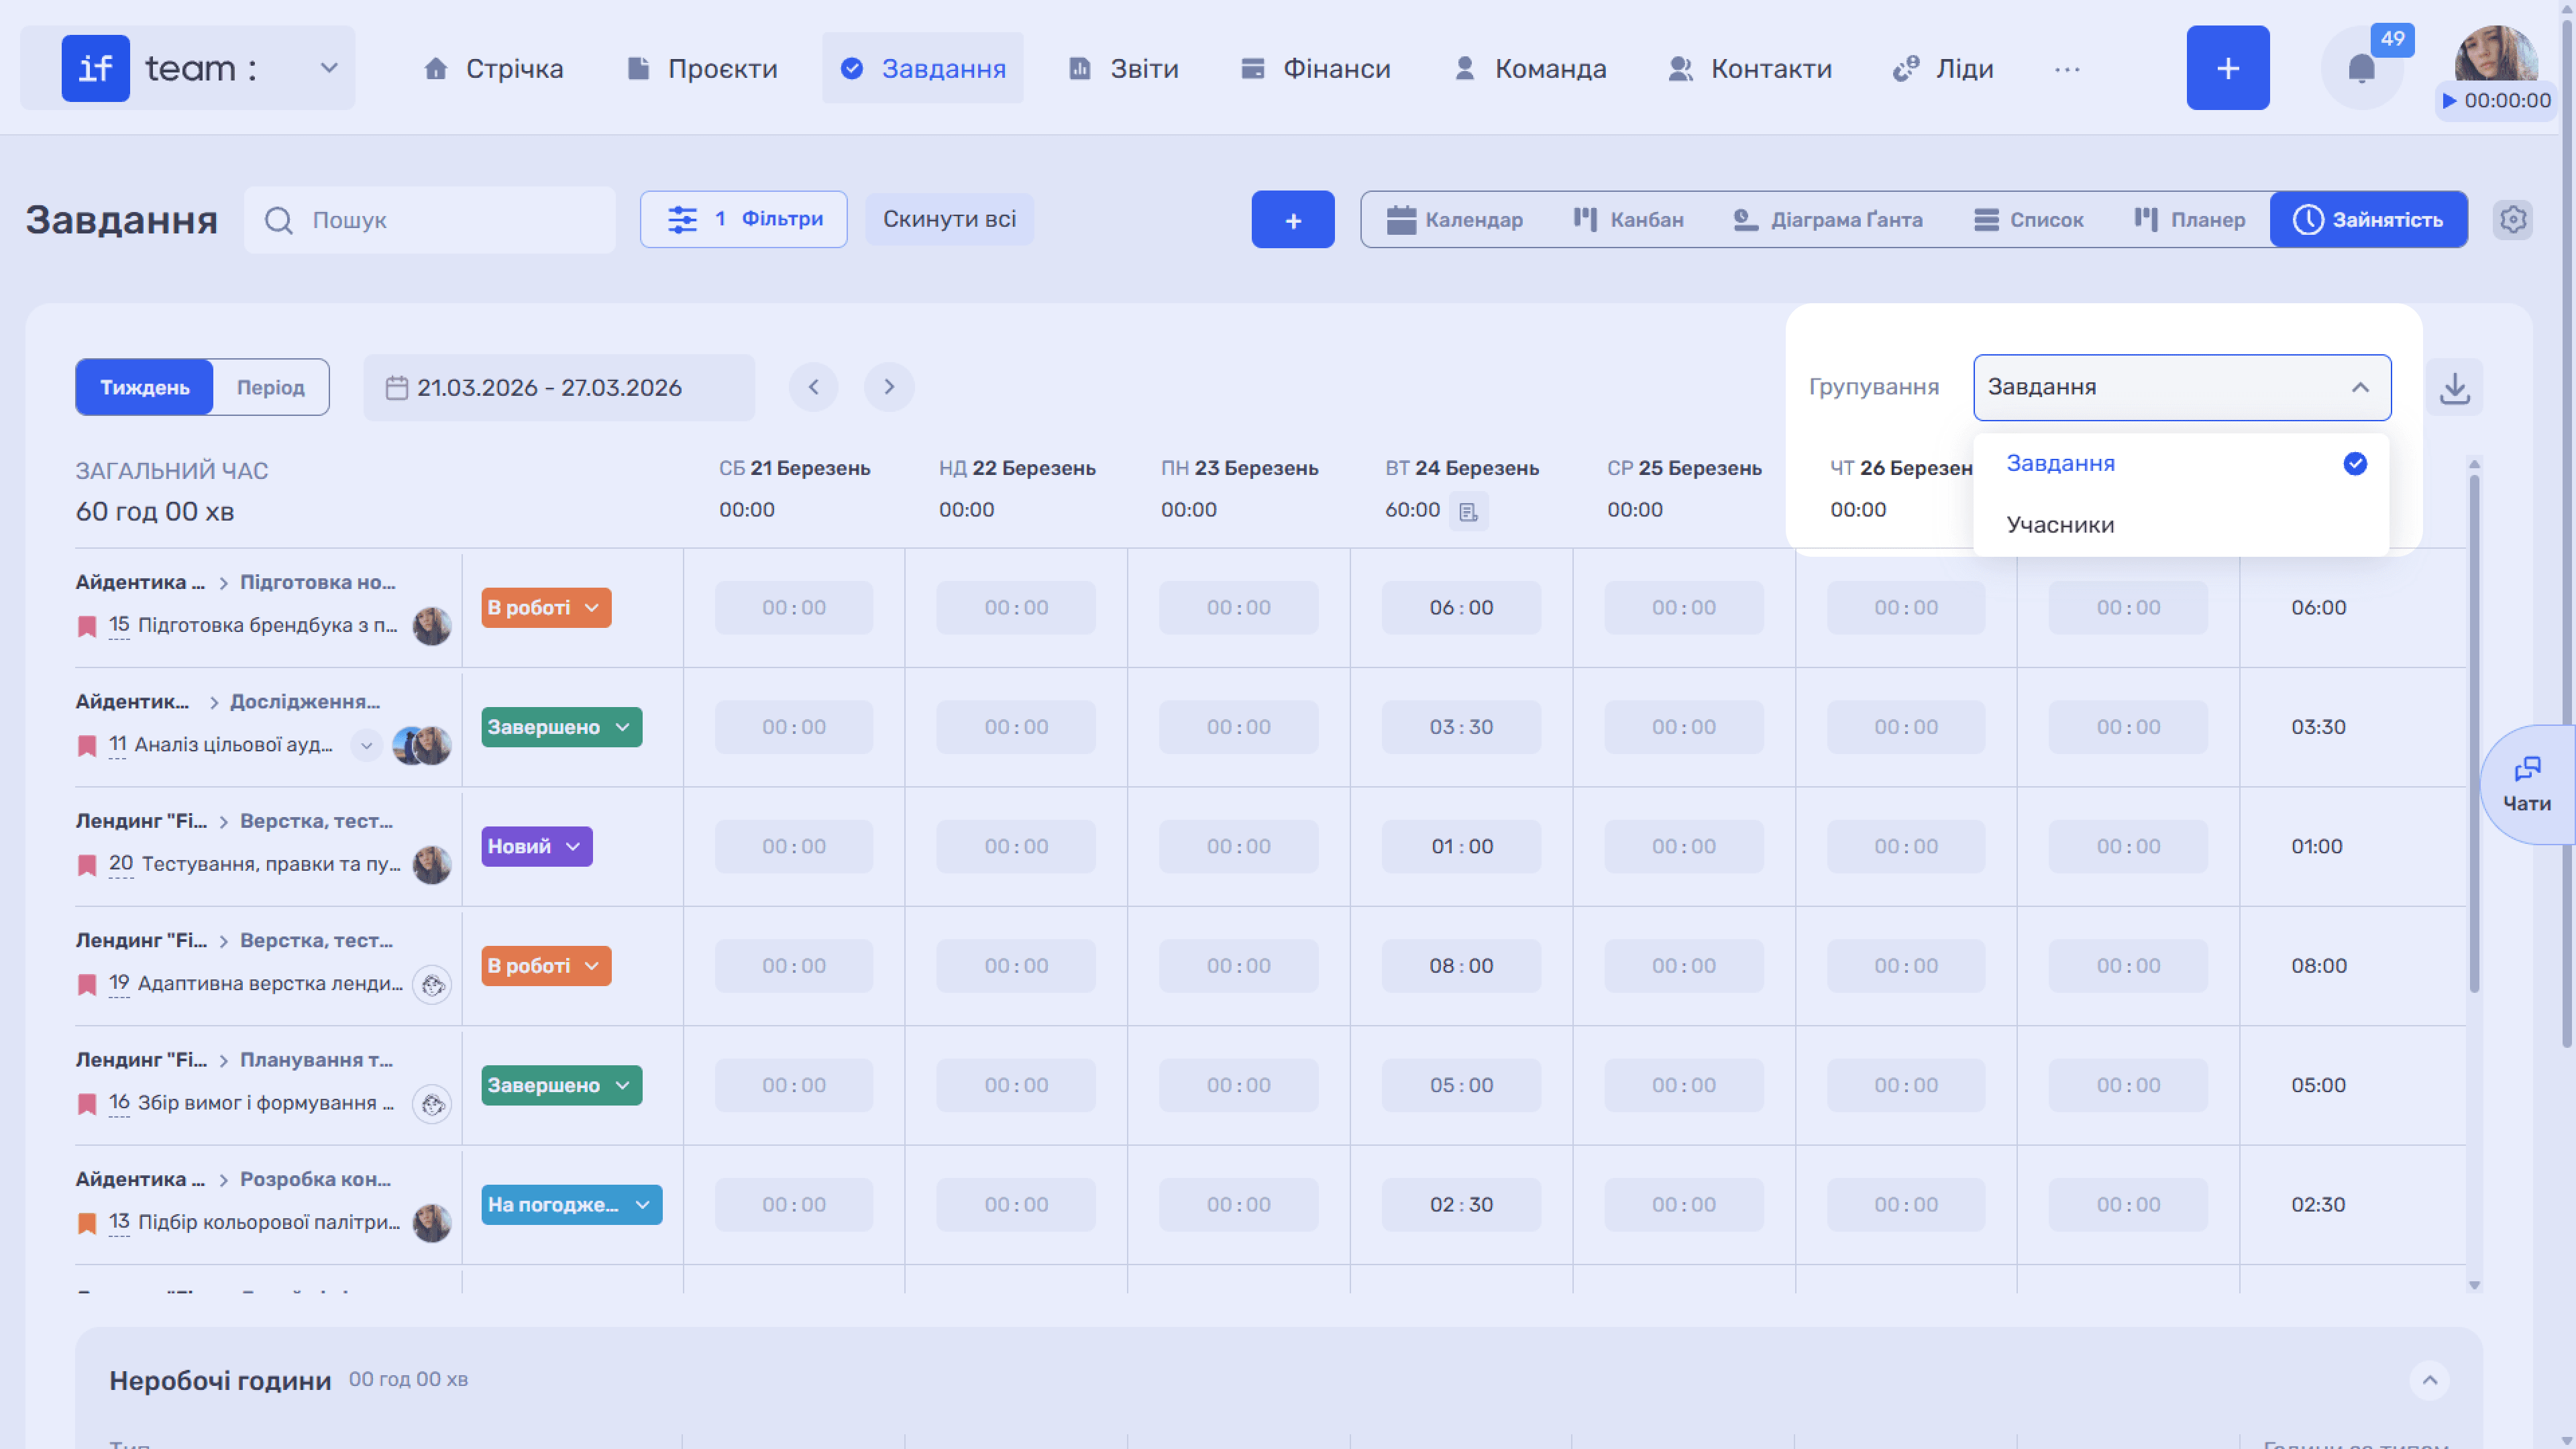The height and width of the screenshot is (1449, 2576).
Task: Change the Новий status of task 20
Action: [537, 846]
